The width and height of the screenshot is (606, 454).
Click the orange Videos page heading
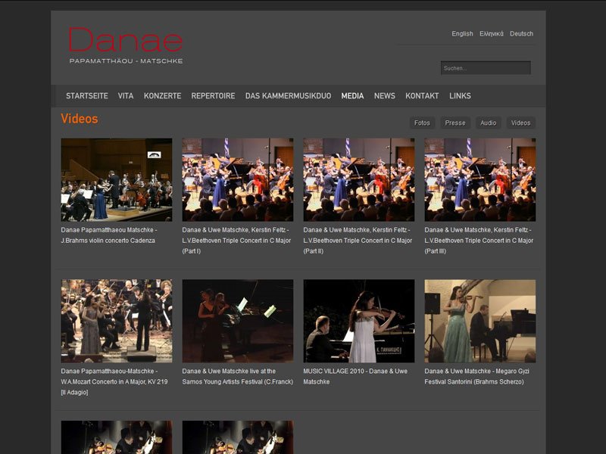[80, 119]
